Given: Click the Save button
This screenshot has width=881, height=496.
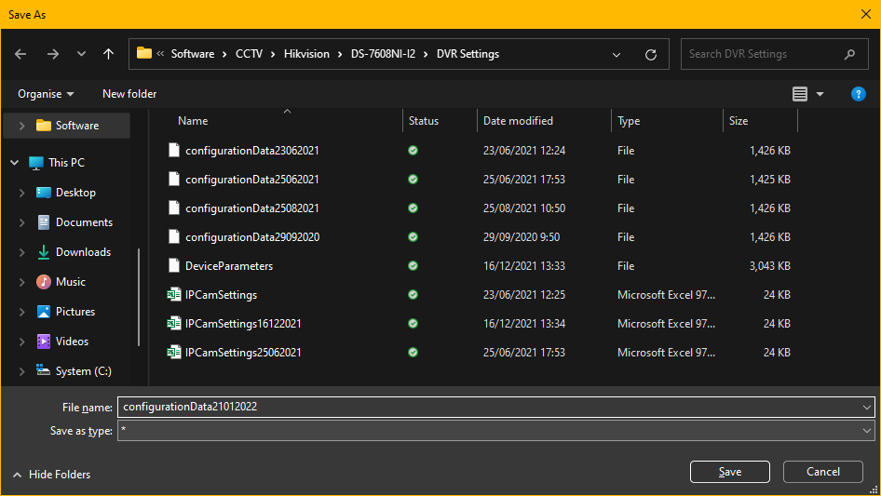Looking at the screenshot, I should 729,472.
